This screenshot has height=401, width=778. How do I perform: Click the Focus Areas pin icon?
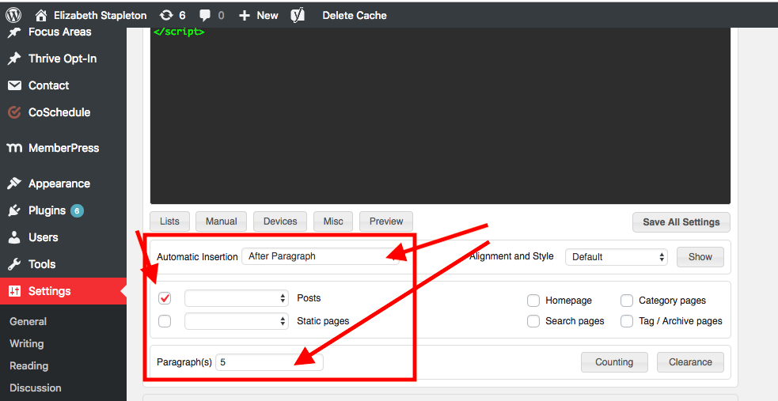click(x=14, y=32)
